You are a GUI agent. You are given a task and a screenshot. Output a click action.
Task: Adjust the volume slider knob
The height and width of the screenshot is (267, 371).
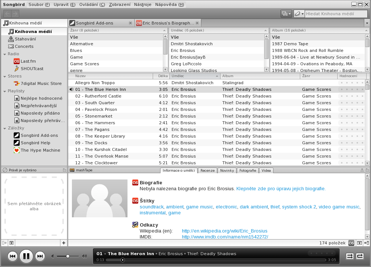click(68, 256)
